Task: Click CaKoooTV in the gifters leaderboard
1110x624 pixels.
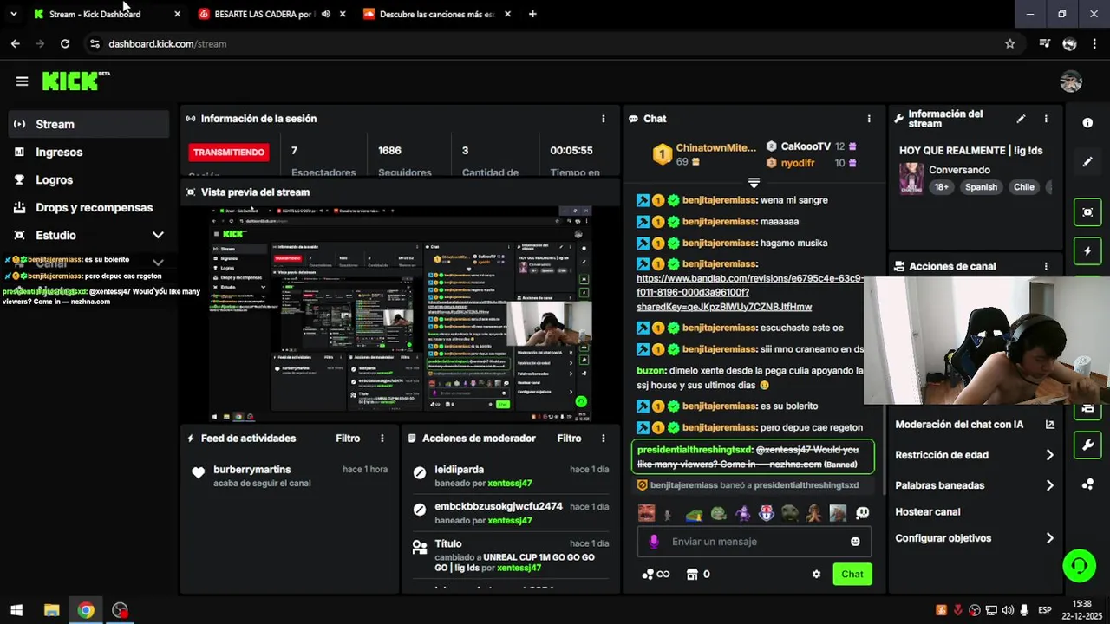Action: (806, 147)
